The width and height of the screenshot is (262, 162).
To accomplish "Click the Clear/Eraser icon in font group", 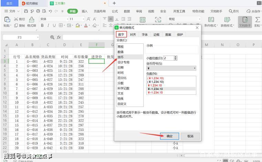I will click(x=95, y=26).
